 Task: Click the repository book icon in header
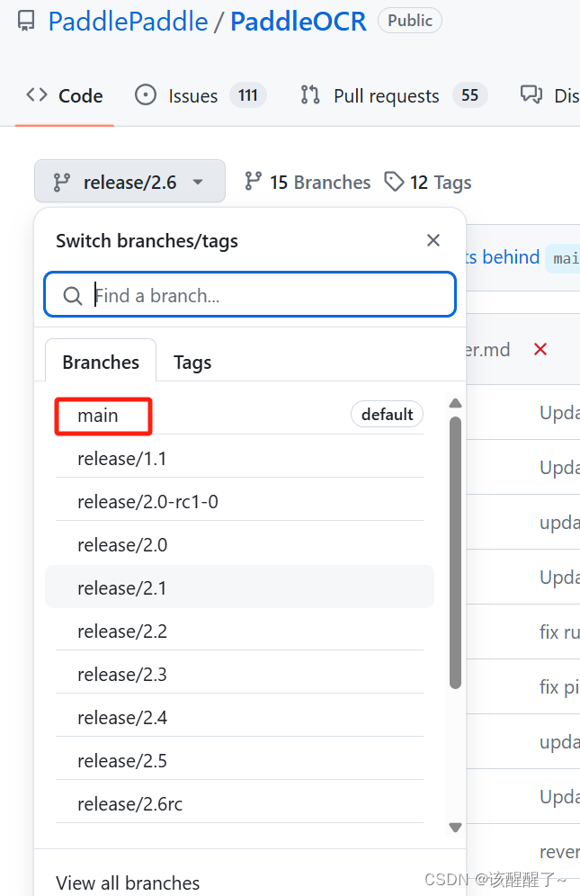[24, 20]
